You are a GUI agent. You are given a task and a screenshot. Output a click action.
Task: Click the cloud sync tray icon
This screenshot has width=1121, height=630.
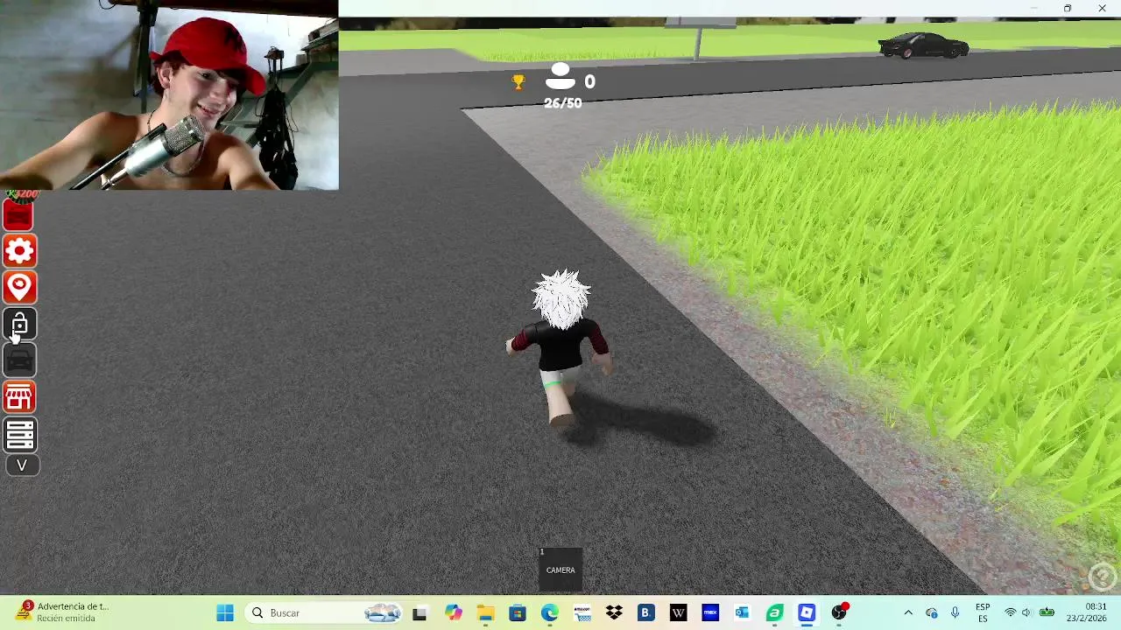932,613
